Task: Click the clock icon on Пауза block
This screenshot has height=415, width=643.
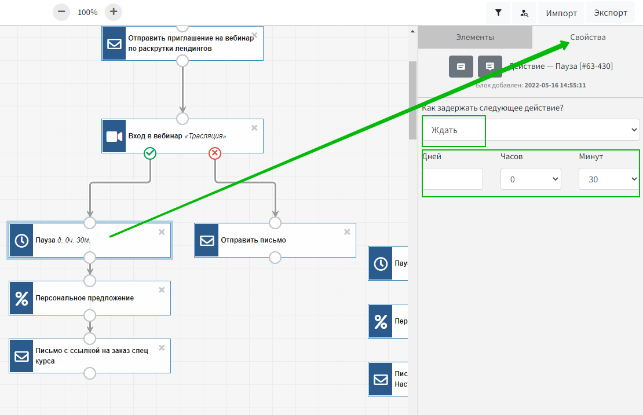Action: [x=21, y=240]
